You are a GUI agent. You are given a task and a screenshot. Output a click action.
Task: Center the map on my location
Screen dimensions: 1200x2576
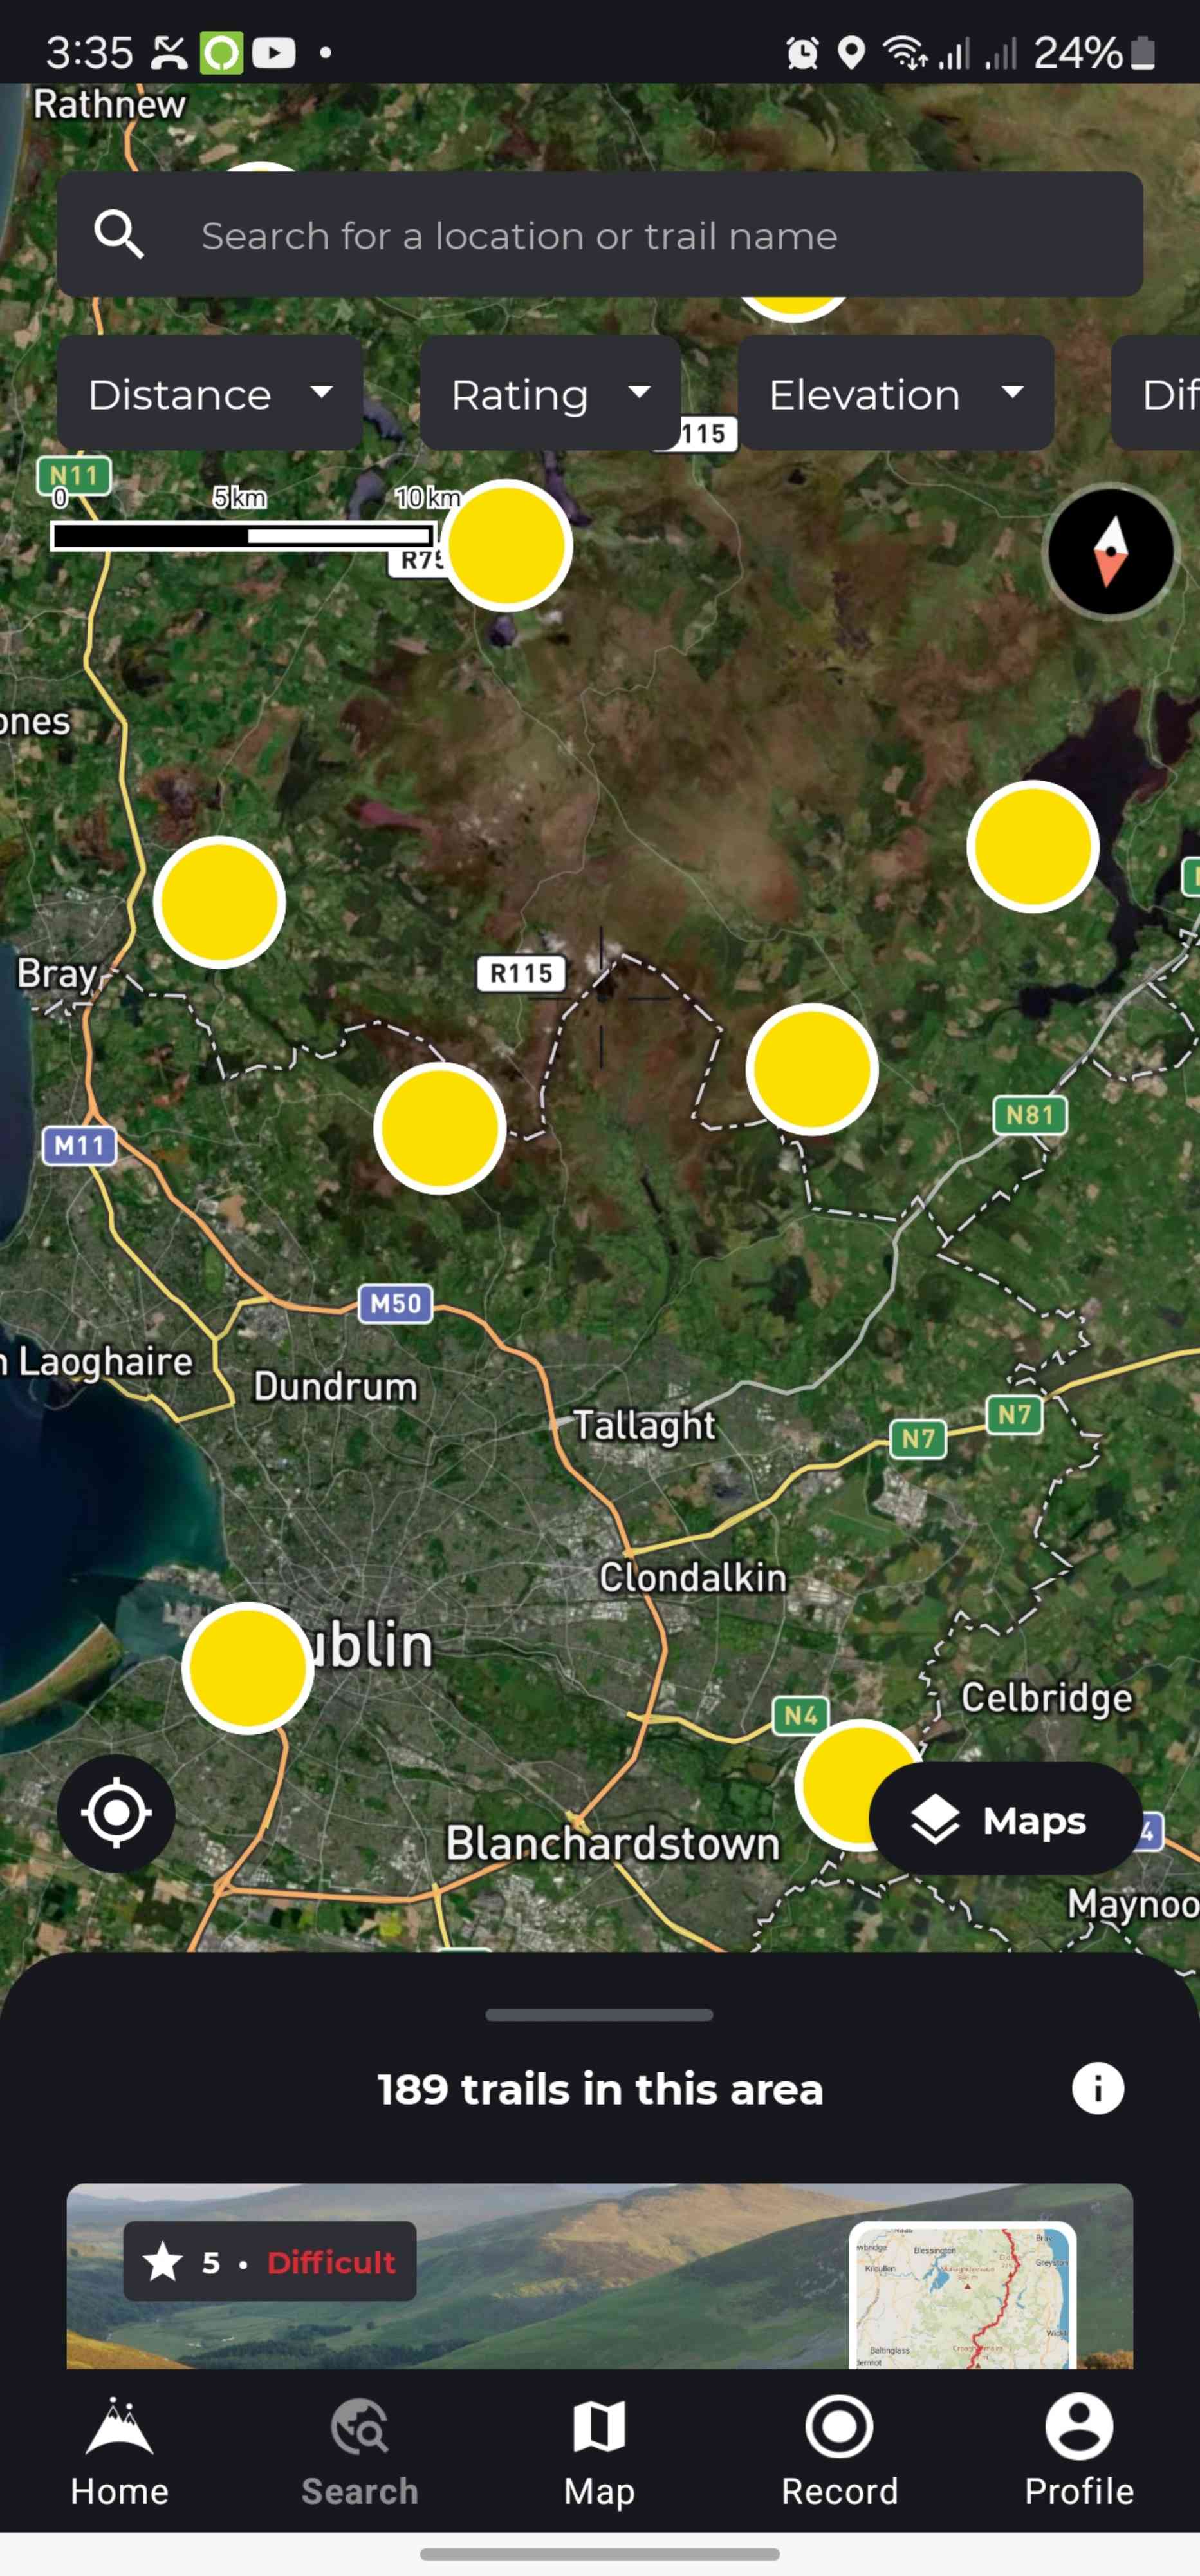coord(116,1813)
